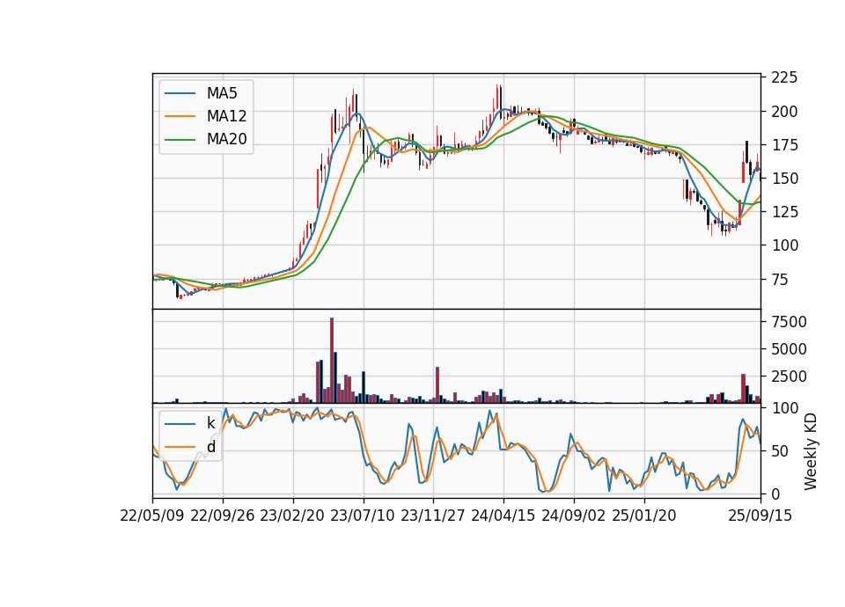This screenshot has height=607, width=845.
Task: Click the 50 tick on KD axis
Action: 781,450
